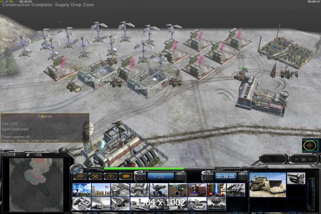Image resolution: width=321 pixels, height=214 pixels.
Task: Click the Cost: 2500 tooltip line
Action: point(10,123)
